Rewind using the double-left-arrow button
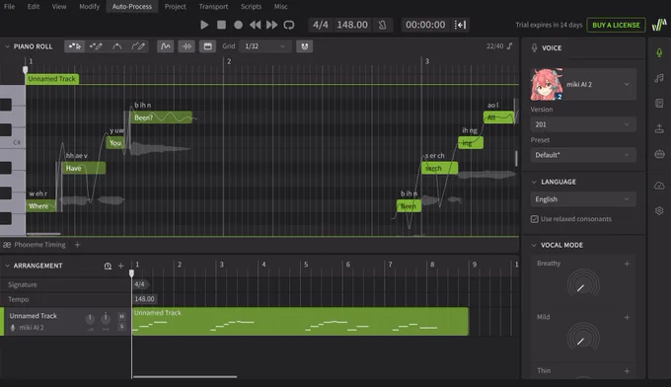The width and height of the screenshot is (671, 387). tap(255, 25)
